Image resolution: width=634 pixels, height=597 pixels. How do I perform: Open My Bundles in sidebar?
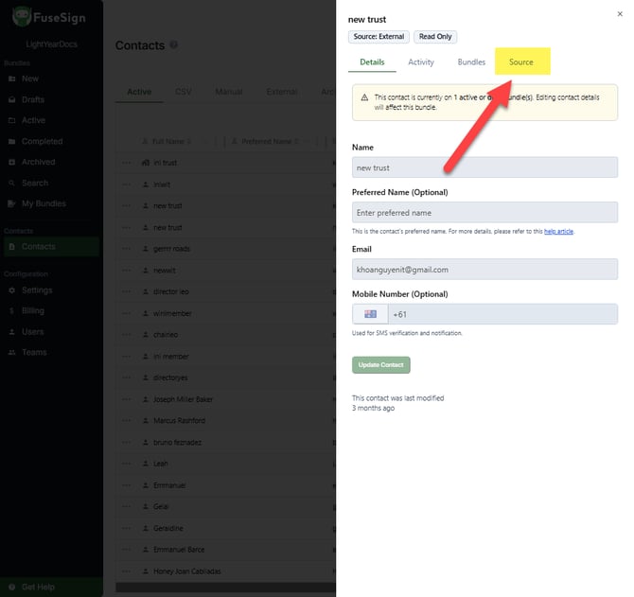pos(44,203)
